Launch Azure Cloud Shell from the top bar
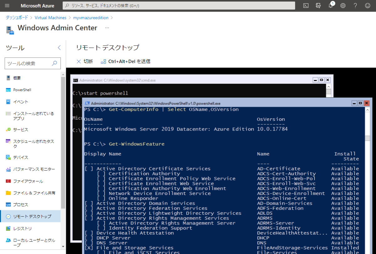This screenshot has width=376, height=254. coord(305,5)
